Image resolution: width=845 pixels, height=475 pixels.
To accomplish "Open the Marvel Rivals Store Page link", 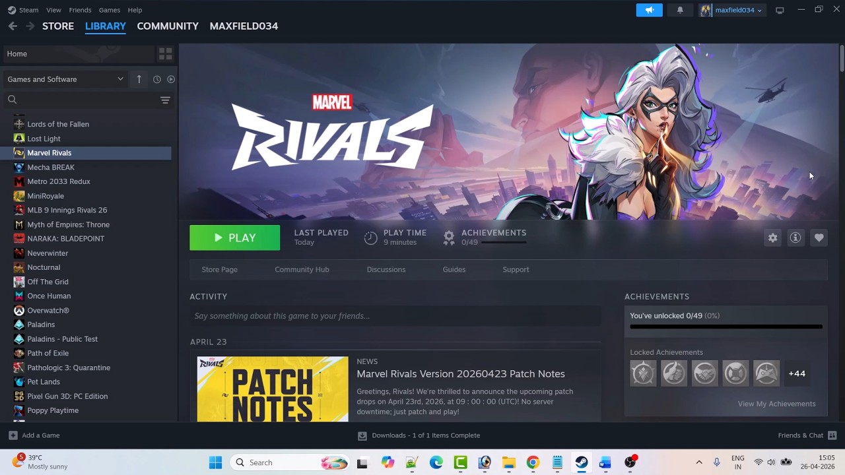I will 219,269.
